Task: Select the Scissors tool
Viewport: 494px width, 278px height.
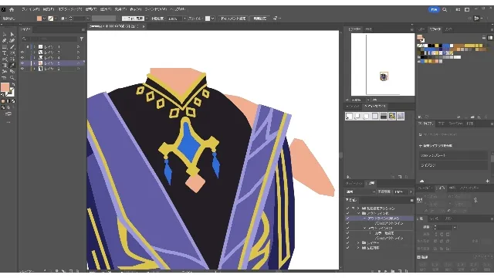Action: [x=5, y=59]
